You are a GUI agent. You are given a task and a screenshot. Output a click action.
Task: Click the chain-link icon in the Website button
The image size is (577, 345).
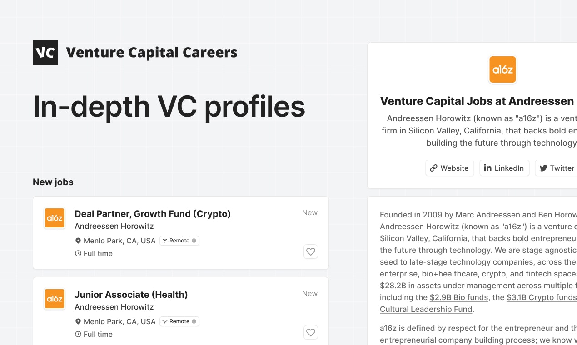pos(433,168)
